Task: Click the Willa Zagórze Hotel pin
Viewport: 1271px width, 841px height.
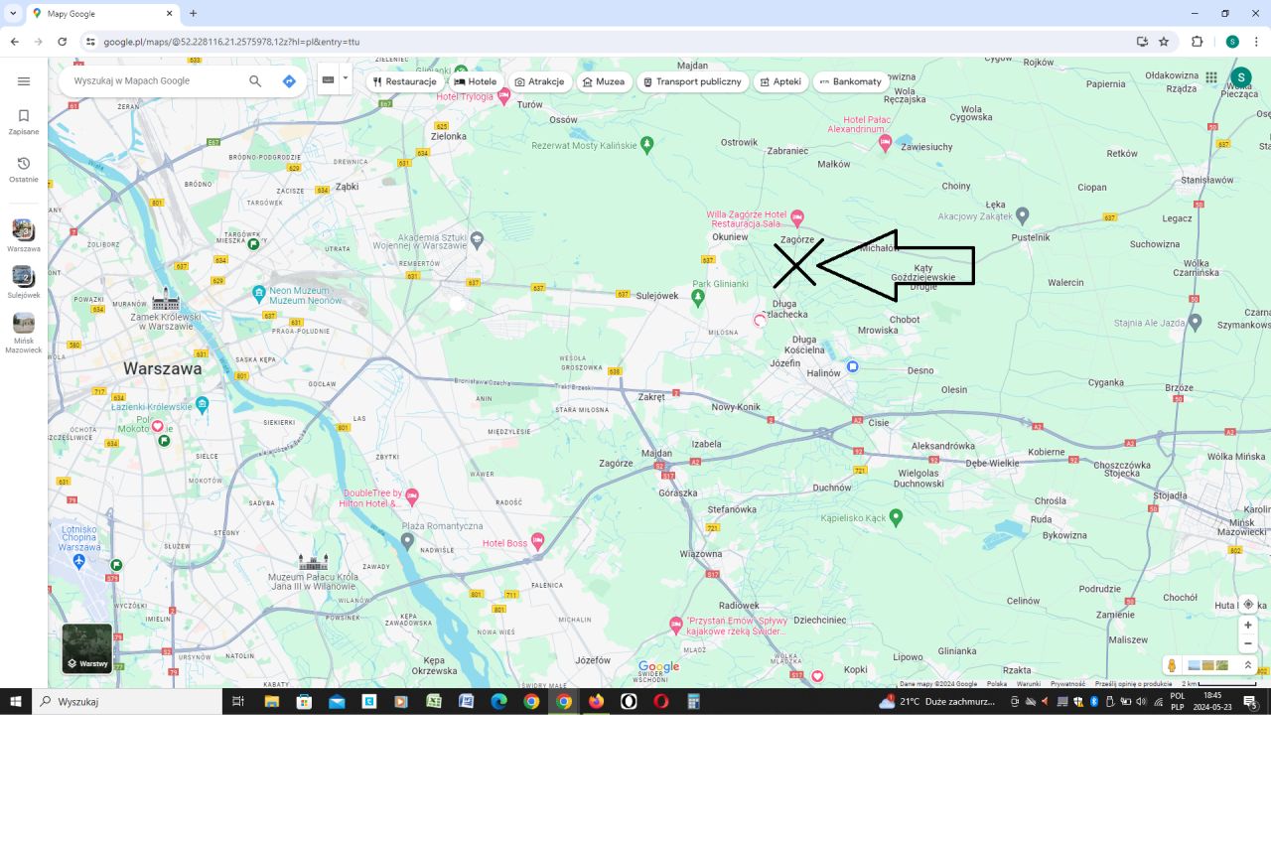Action: [796, 217]
